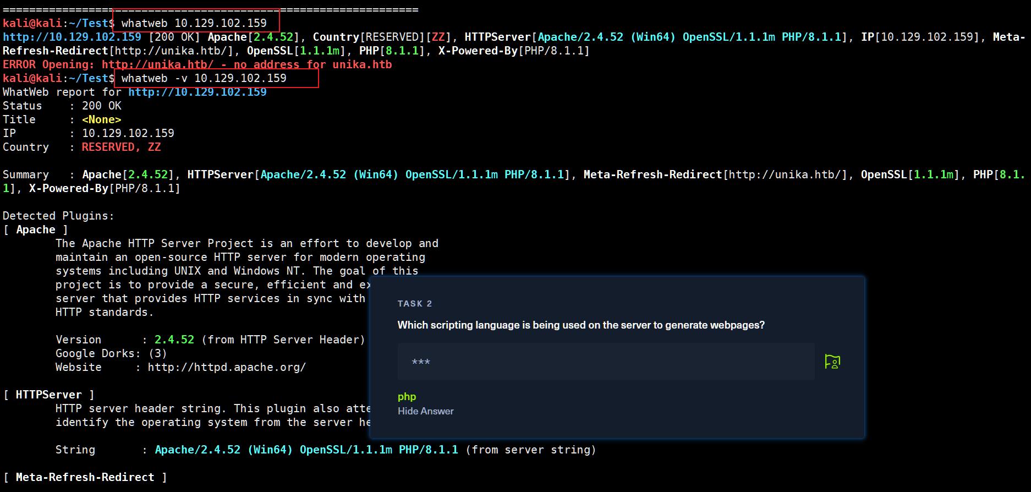The width and height of the screenshot is (1031, 492).
Task: Click the red 'RESERVED, ZZ' country value
Action: (122, 147)
